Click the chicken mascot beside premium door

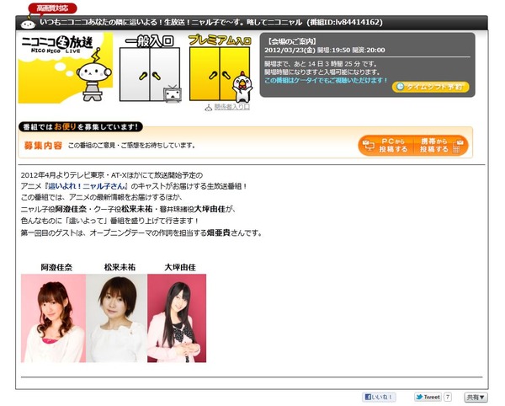pos(242,87)
